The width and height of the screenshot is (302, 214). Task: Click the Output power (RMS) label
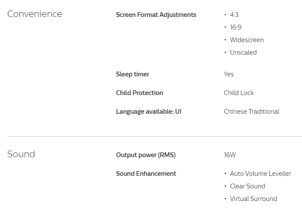(x=146, y=155)
